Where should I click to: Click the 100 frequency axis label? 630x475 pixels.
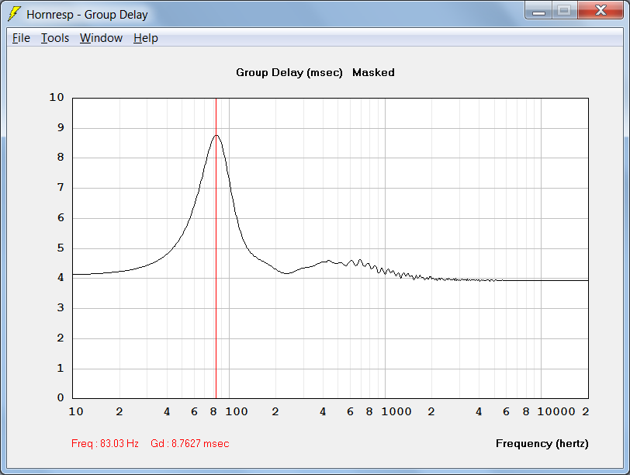click(x=236, y=411)
